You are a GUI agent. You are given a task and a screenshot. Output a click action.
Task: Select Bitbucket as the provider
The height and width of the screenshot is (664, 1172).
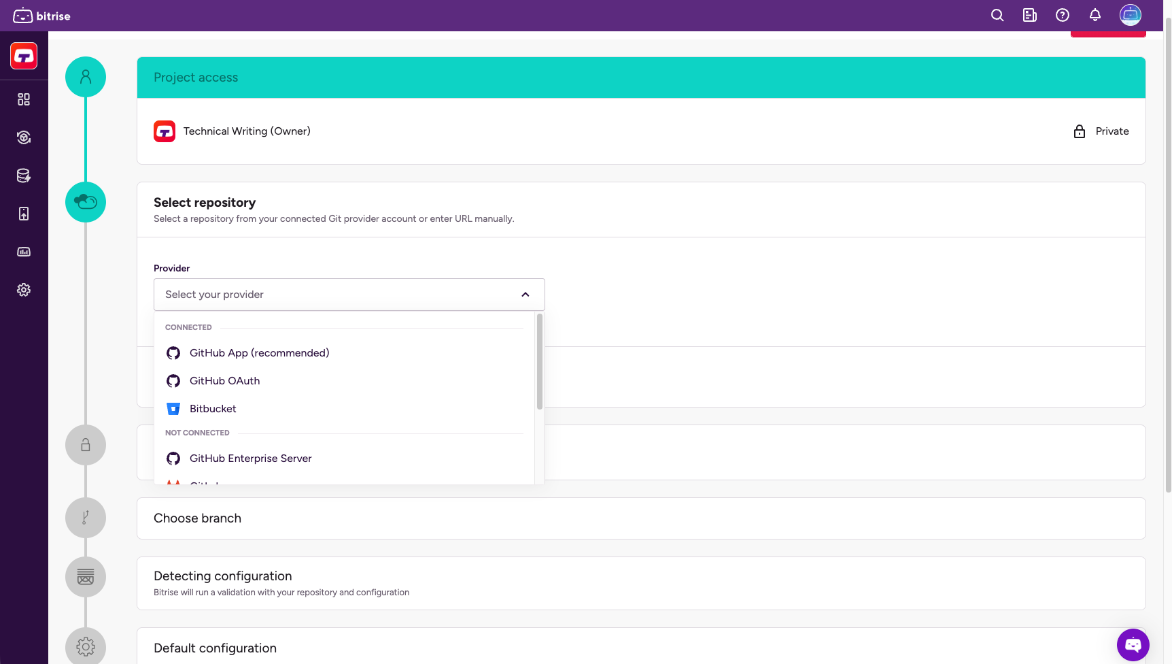tap(212, 408)
